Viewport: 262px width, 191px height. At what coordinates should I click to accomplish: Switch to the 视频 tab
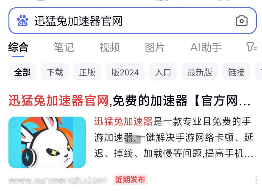pyautogui.click(x=109, y=47)
